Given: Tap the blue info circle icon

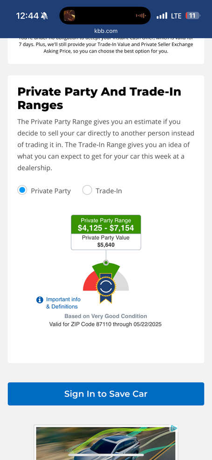Looking at the screenshot, I should tap(40, 300).
